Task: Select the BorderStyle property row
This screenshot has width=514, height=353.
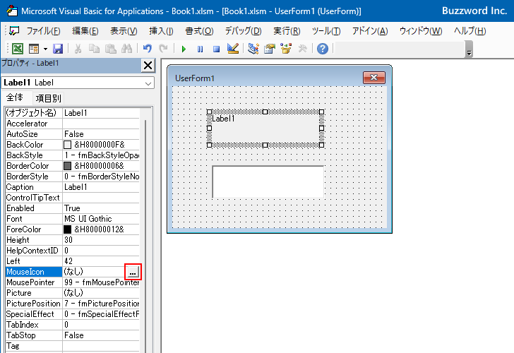Action: tap(73, 176)
